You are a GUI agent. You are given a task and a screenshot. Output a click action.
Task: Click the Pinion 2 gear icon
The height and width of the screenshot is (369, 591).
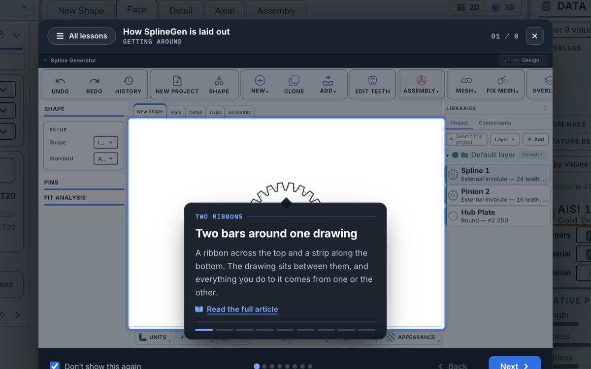point(453,195)
